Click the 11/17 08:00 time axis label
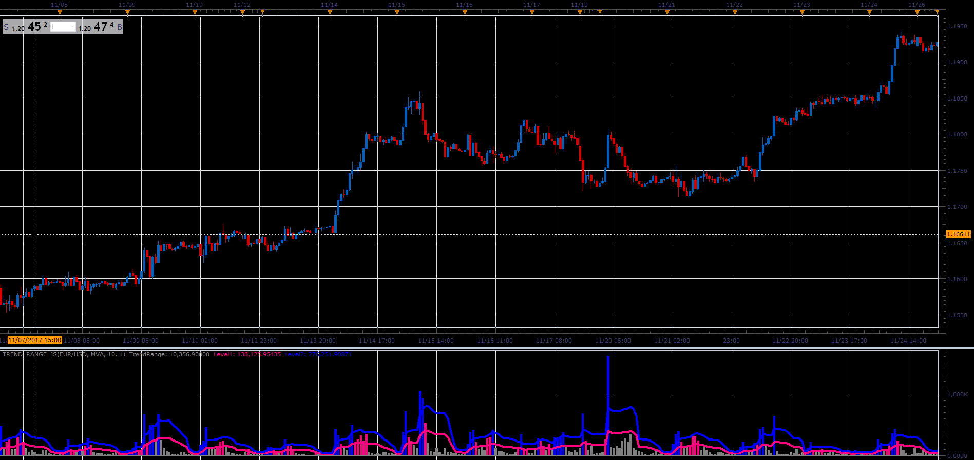974x460 pixels. (554, 341)
